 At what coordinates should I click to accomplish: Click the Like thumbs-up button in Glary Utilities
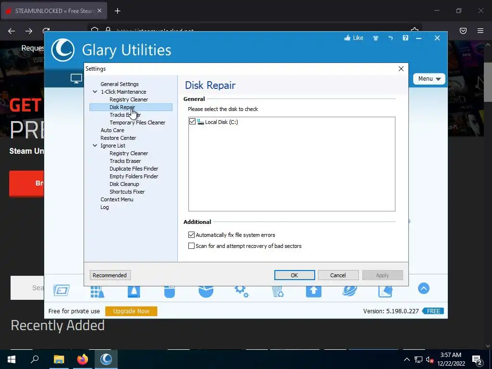click(x=354, y=38)
